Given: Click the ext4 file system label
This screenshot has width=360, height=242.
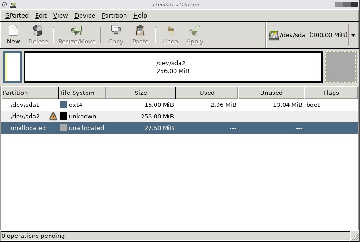Looking at the screenshot, I should coord(75,105).
